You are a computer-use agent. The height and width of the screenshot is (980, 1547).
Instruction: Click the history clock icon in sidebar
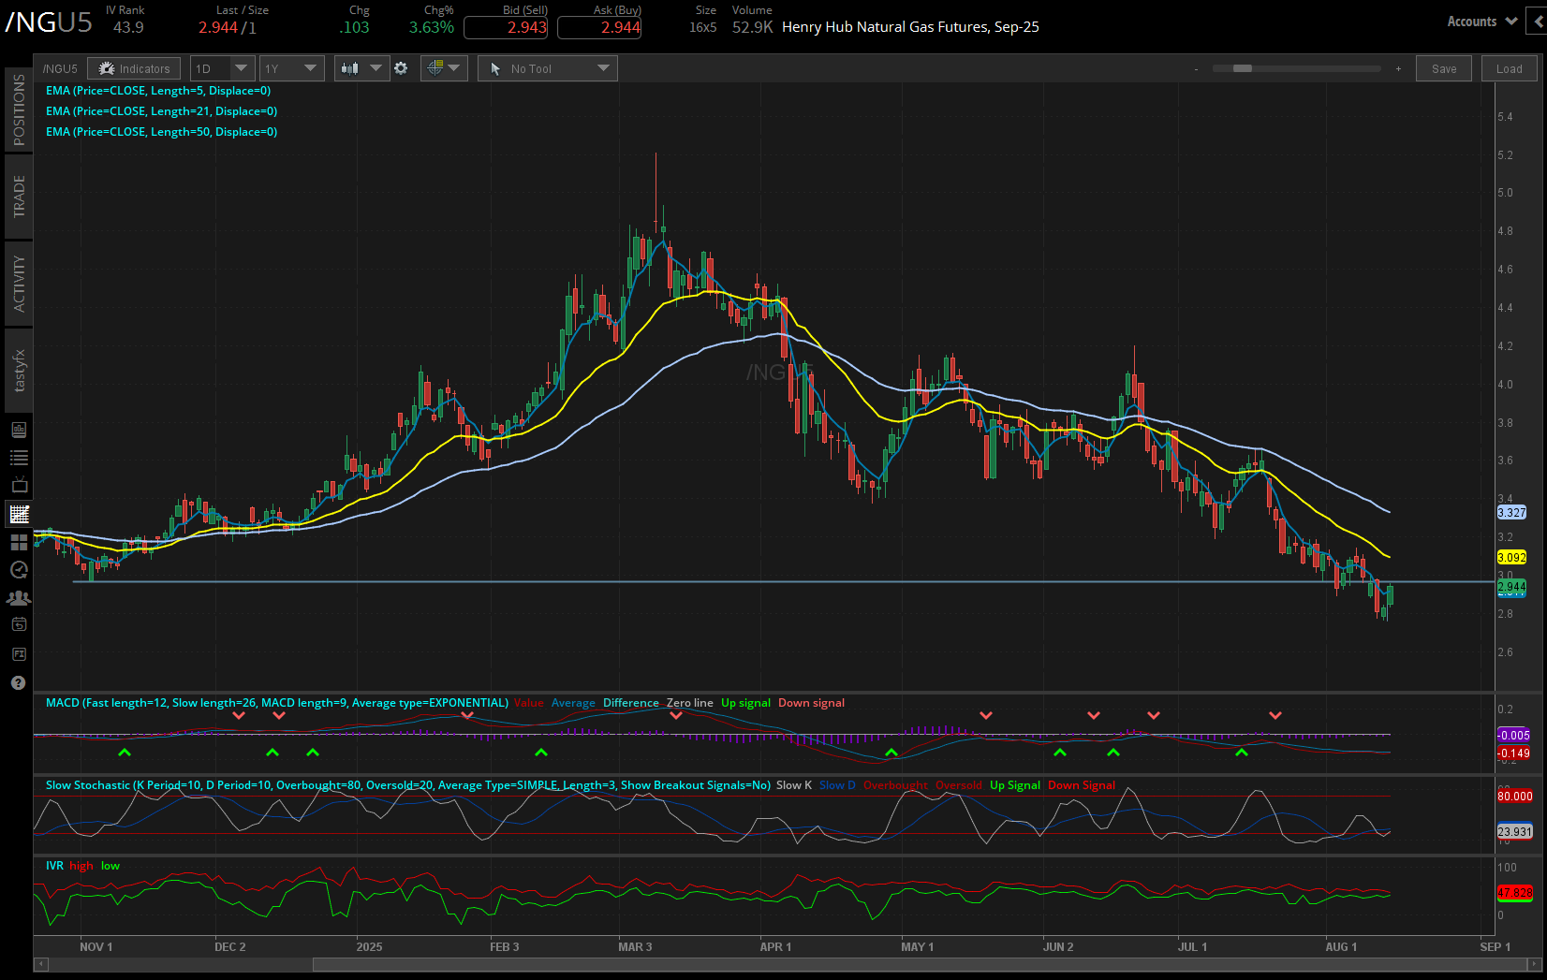coord(18,569)
